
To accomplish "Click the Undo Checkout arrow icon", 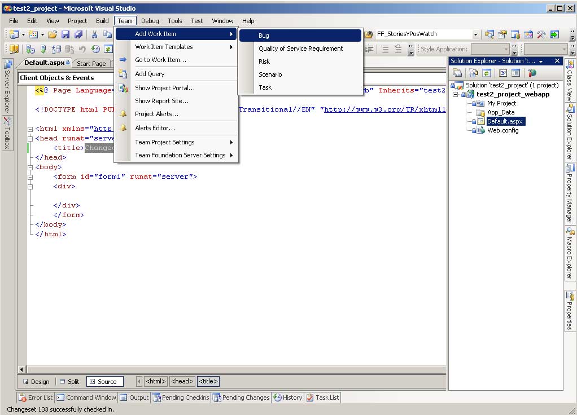I will coord(82,49).
